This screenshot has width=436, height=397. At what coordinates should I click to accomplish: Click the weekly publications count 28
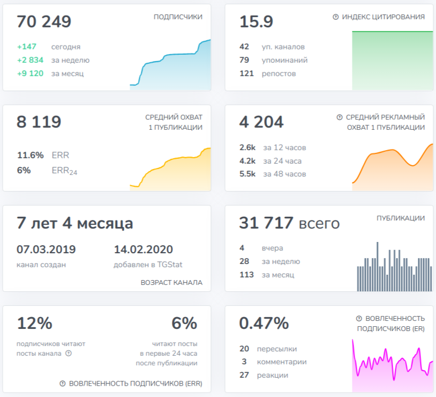[244, 261]
